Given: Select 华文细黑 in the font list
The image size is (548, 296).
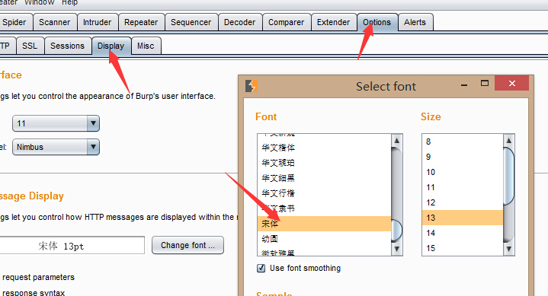Looking at the screenshot, I should [x=324, y=178].
